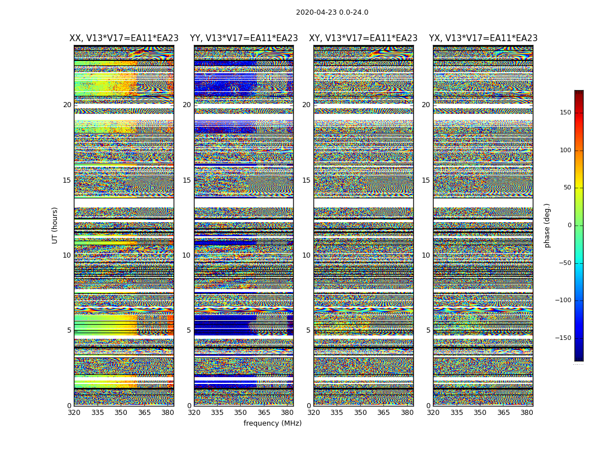Image resolution: width=592 pixels, height=451 pixels.
Task: Click the '350' frequency tick under XX panel
Action: [121, 413]
